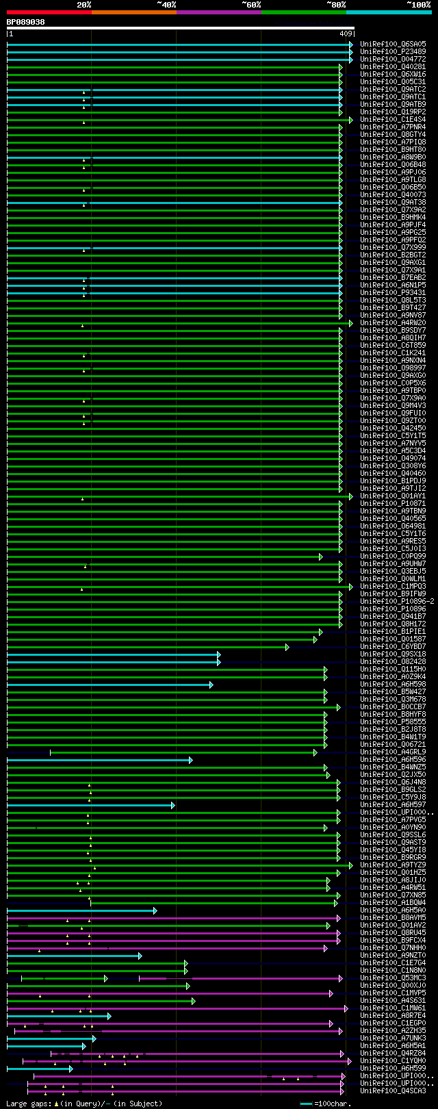Select the UniRef100_P10871 label
This screenshot has width=438, height=1109.
393,504
